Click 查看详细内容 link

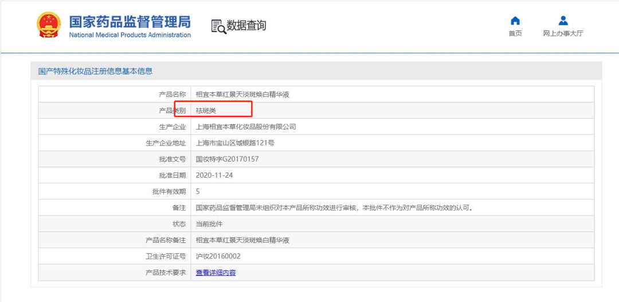pyautogui.click(x=216, y=272)
